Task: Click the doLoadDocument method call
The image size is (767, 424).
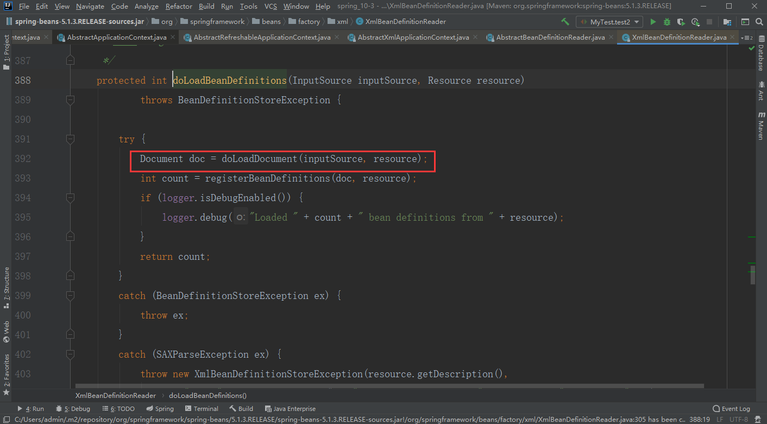Action: click(259, 159)
